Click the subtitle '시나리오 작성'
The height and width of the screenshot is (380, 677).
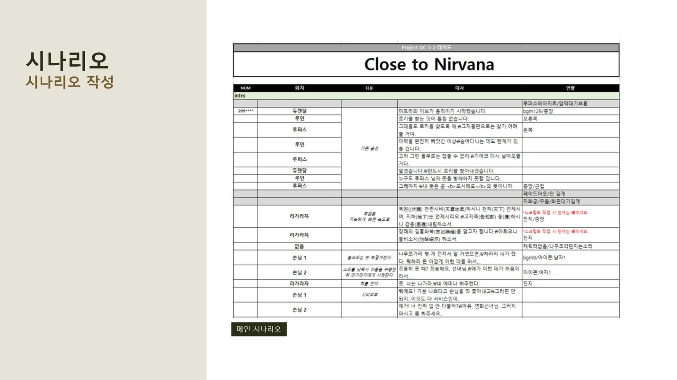point(70,82)
